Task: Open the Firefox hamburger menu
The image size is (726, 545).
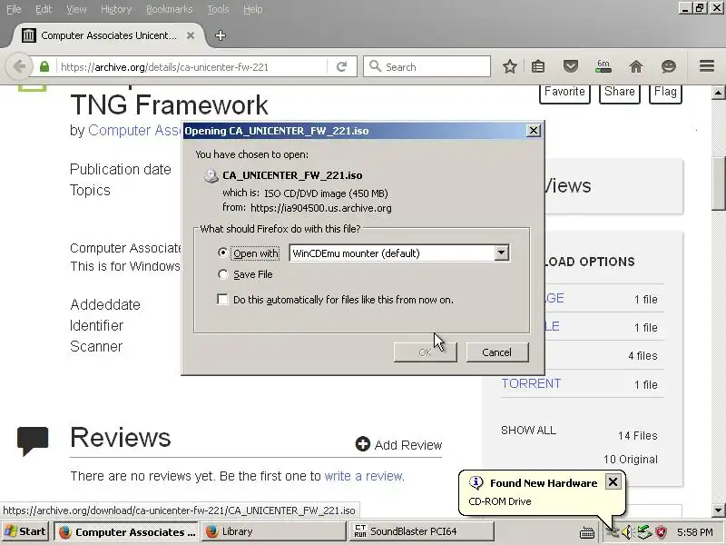Action: coord(707,66)
